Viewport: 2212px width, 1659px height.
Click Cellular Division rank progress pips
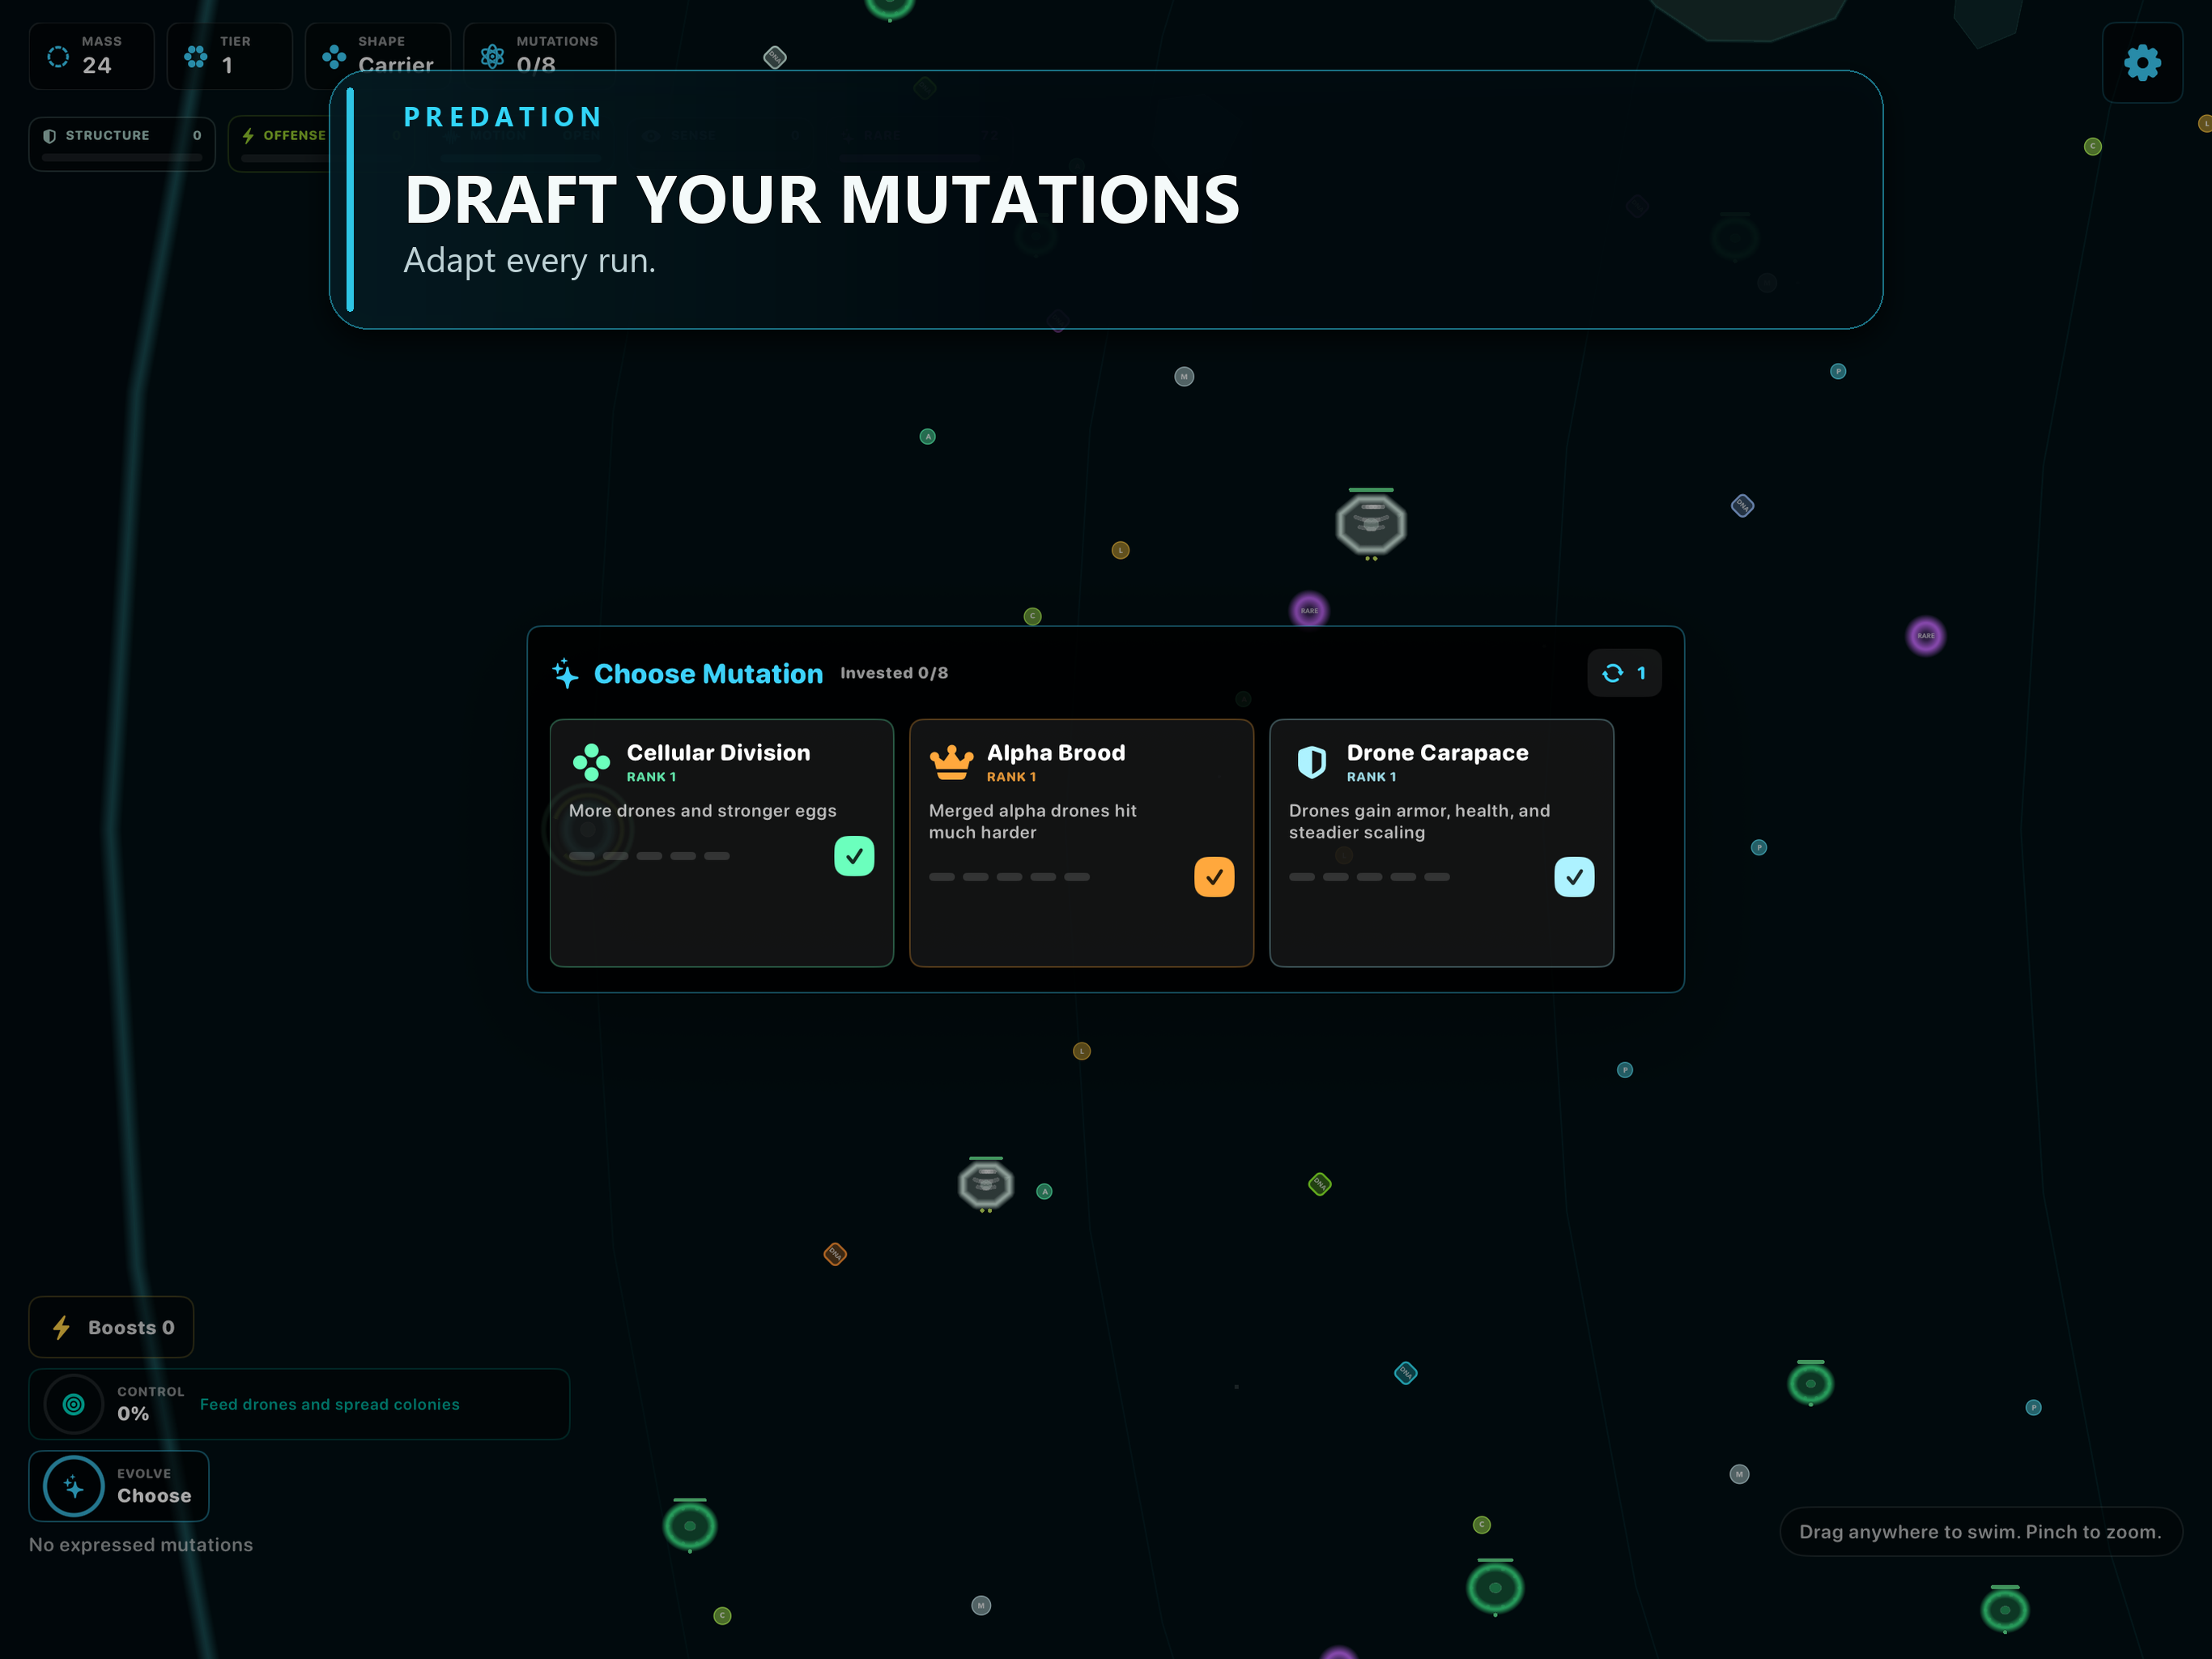coord(649,856)
